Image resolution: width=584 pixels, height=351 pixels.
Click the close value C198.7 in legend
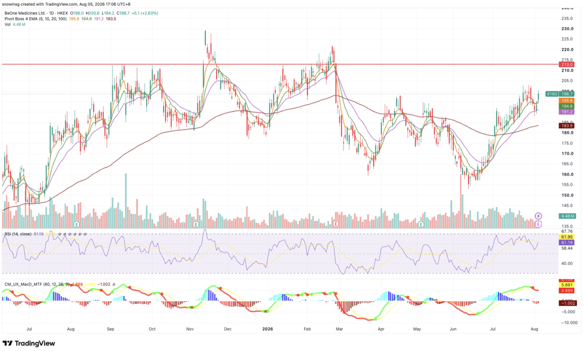[123, 13]
